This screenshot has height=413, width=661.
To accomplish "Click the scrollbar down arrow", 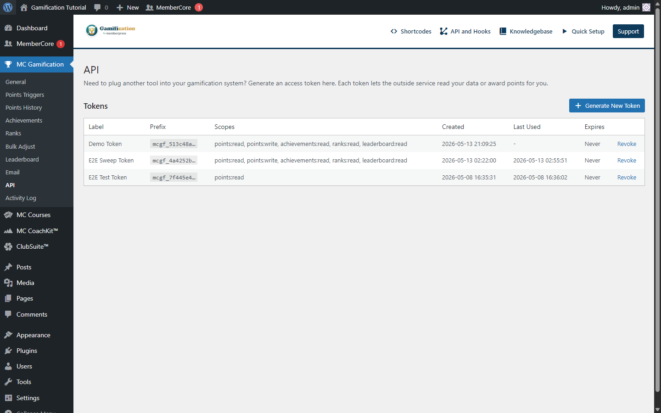I will 657,409.
